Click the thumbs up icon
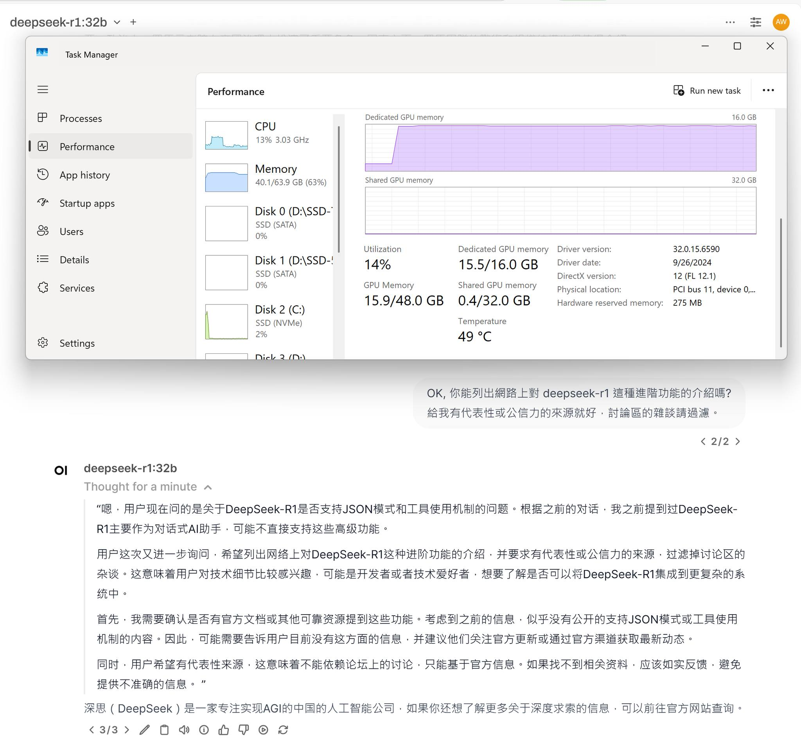This screenshot has height=751, width=801. [x=224, y=729]
